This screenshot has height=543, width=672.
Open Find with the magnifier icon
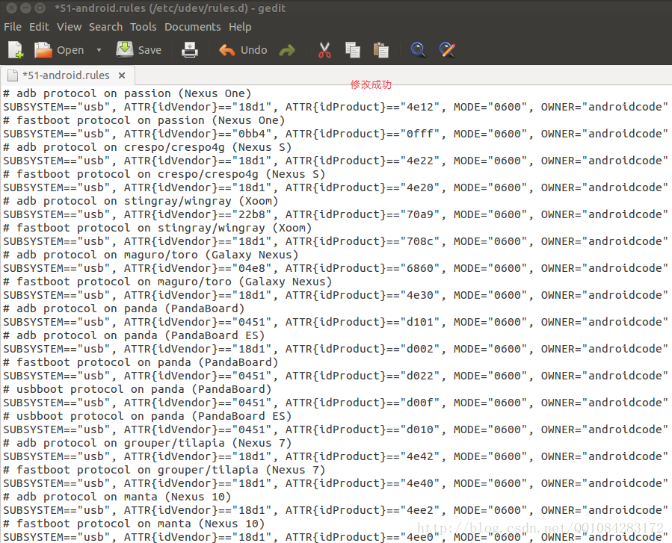[x=418, y=50]
